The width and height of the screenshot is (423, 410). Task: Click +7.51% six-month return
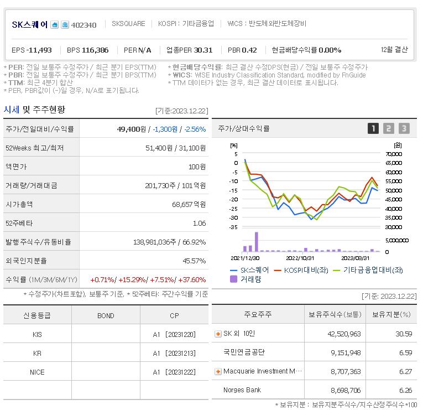pyautogui.click(x=162, y=280)
